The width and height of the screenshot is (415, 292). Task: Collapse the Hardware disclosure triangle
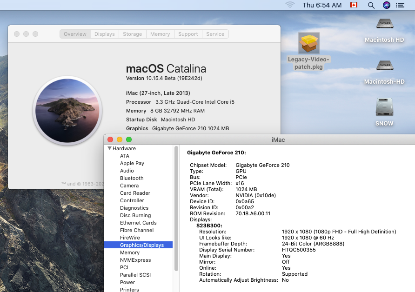click(x=109, y=148)
